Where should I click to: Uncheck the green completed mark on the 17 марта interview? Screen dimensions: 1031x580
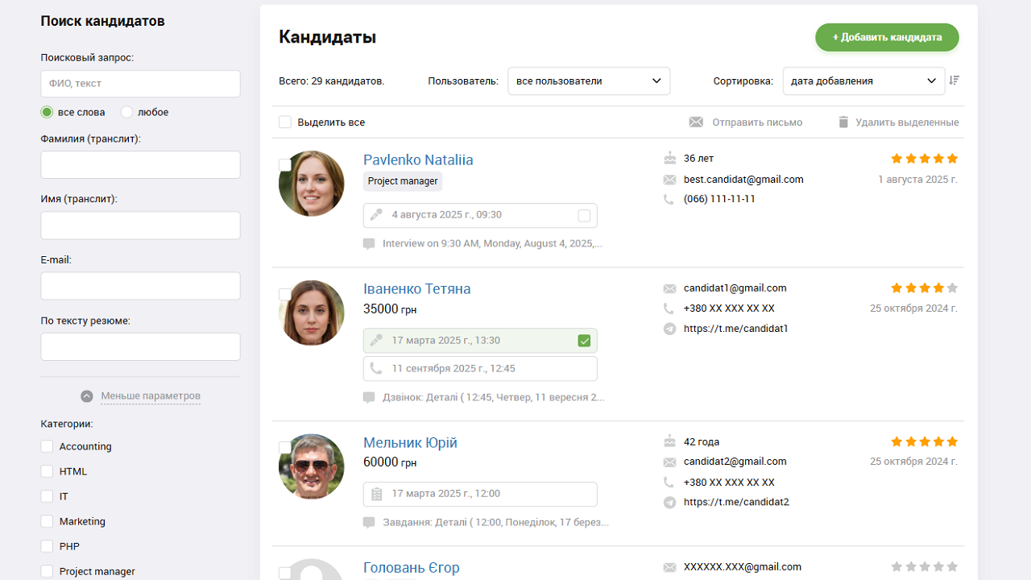pyautogui.click(x=584, y=340)
